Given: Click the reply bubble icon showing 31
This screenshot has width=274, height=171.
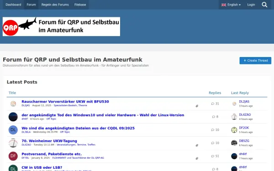Looking at the screenshot, I should [213, 104].
